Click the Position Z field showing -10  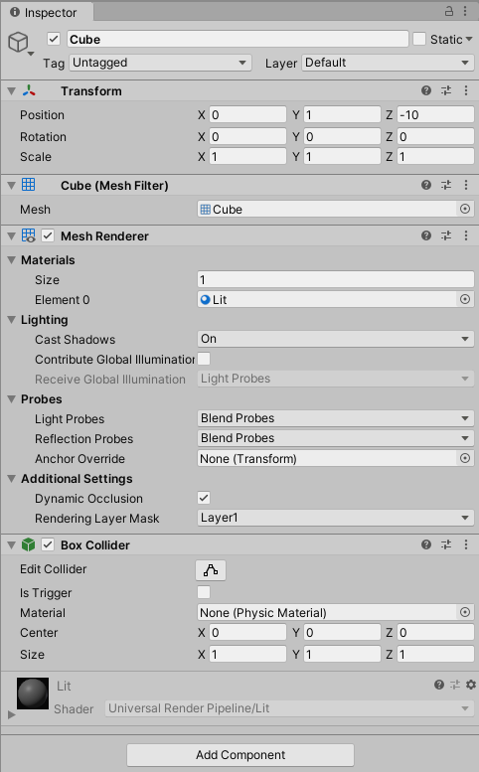(x=435, y=114)
